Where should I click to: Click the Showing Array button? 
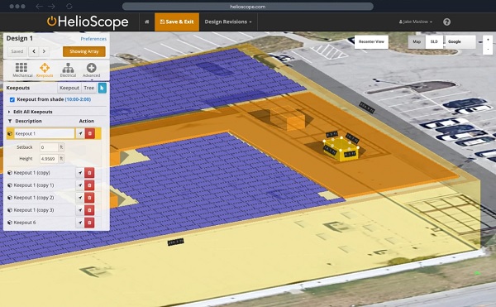tap(84, 51)
